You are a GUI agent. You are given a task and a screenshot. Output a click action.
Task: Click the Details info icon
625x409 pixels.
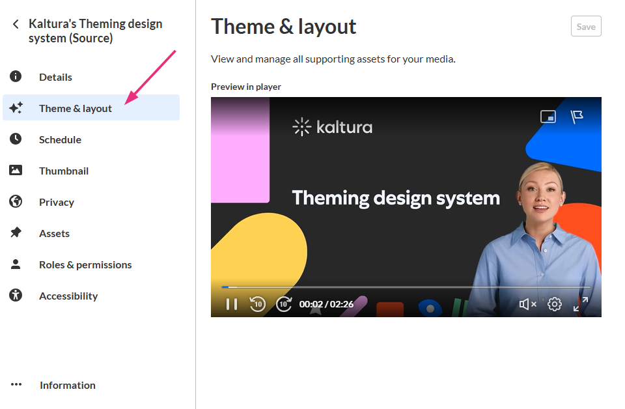16,76
